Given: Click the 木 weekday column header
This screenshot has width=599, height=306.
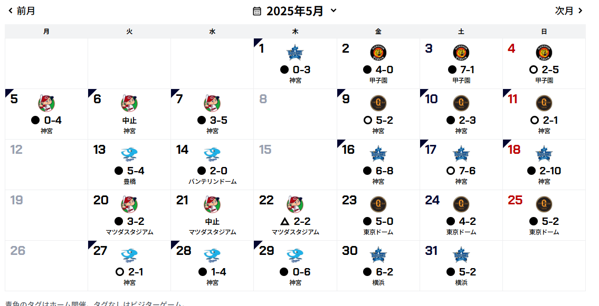Looking at the screenshot, I should 295,32.
